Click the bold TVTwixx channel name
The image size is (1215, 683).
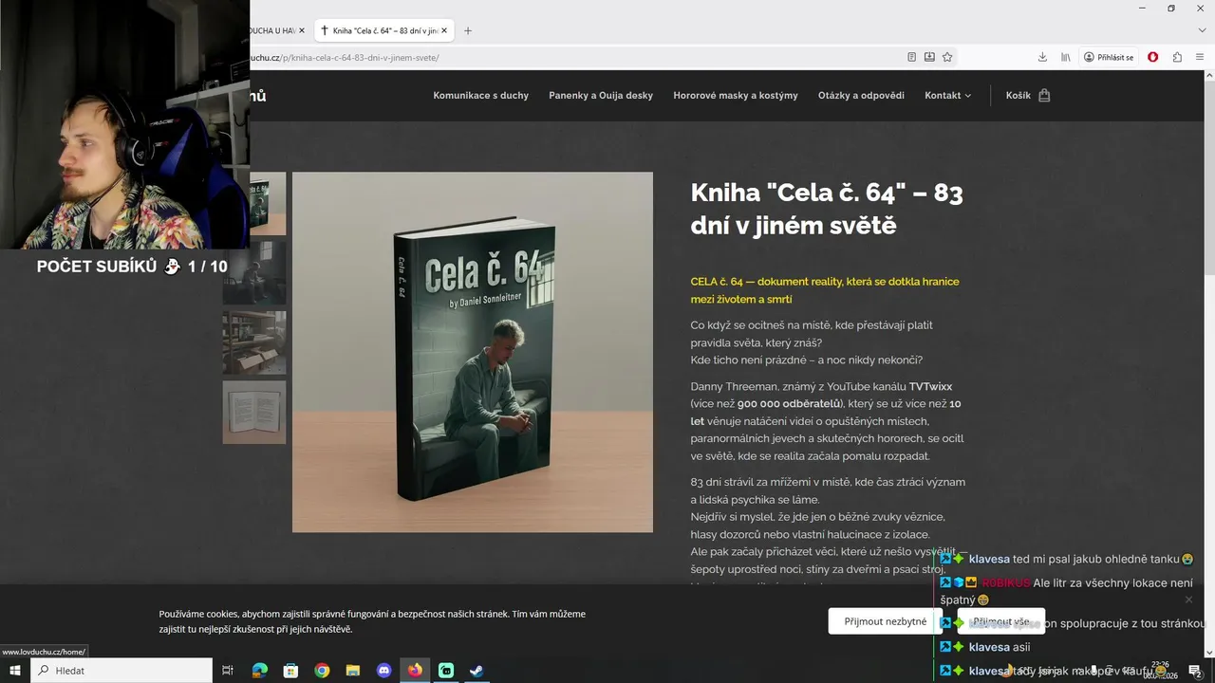(930, 386)
